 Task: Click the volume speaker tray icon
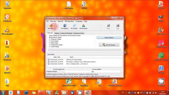[156, 93]
